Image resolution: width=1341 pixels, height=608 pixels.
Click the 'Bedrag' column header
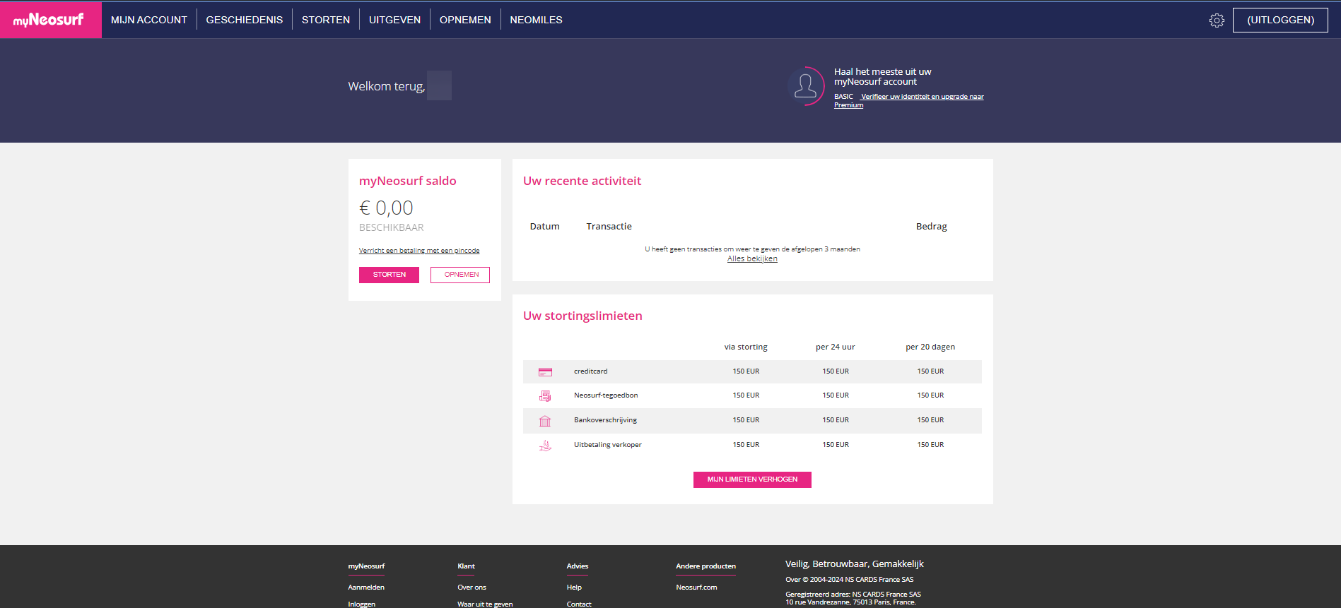(x=931, y=227)
